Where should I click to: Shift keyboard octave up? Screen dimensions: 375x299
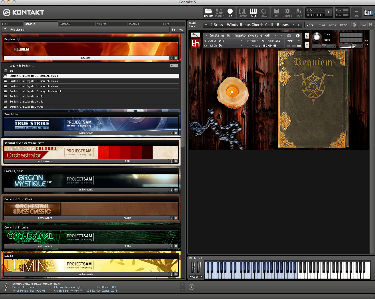pyautogui.click(x=201, y=277)
